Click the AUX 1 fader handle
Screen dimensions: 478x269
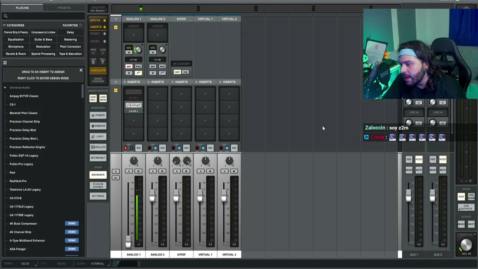point(409,195)
